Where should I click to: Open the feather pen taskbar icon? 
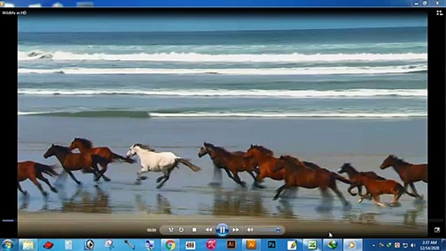[292, 245]
